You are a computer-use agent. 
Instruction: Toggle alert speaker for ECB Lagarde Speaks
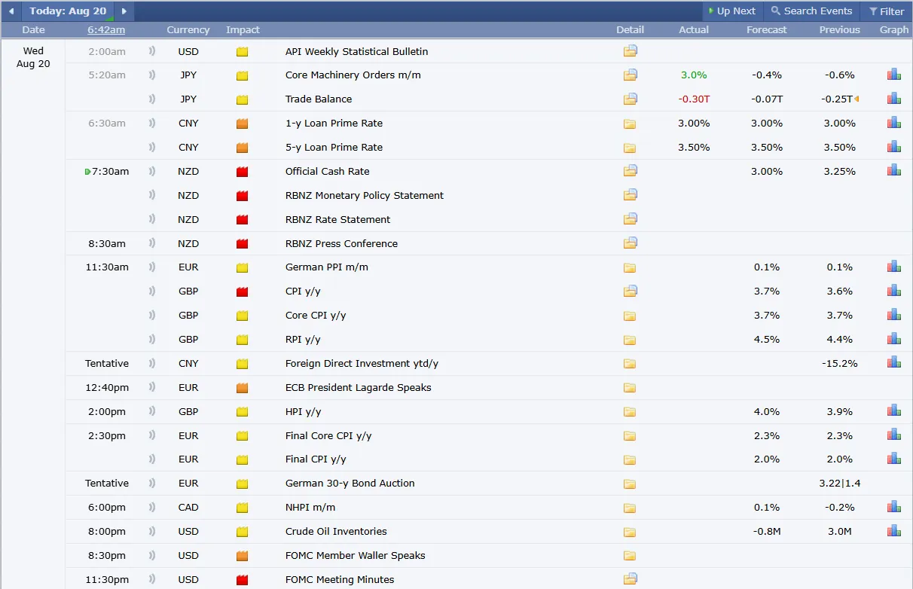click(x=152, y=388)
